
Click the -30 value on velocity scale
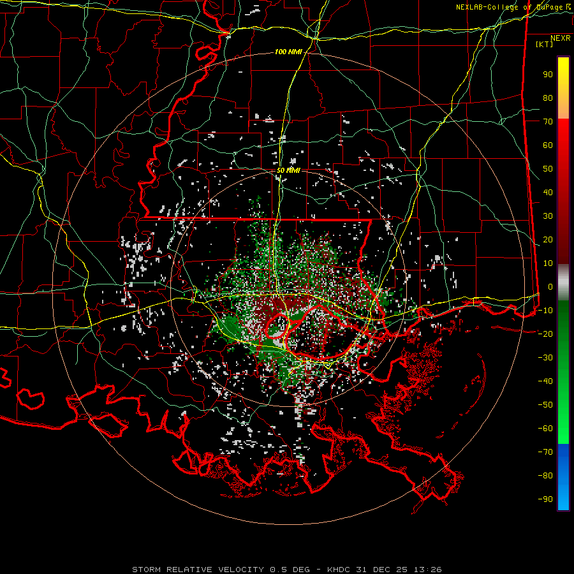coord(545,358)
